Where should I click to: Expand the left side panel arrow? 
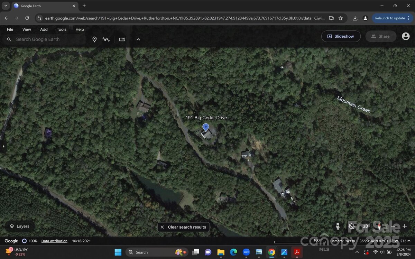pyautogui.click(x=3, y=146)
